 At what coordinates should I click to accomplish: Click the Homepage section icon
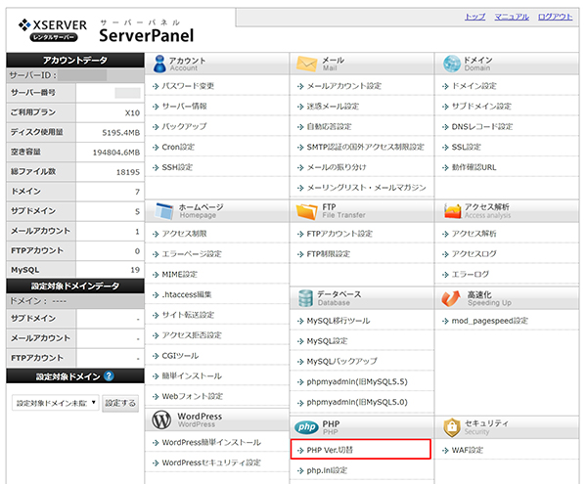pyautogui.click(x=164, y=211)
